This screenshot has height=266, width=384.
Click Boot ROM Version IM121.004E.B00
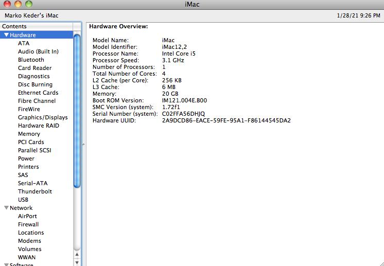(184, 100)
